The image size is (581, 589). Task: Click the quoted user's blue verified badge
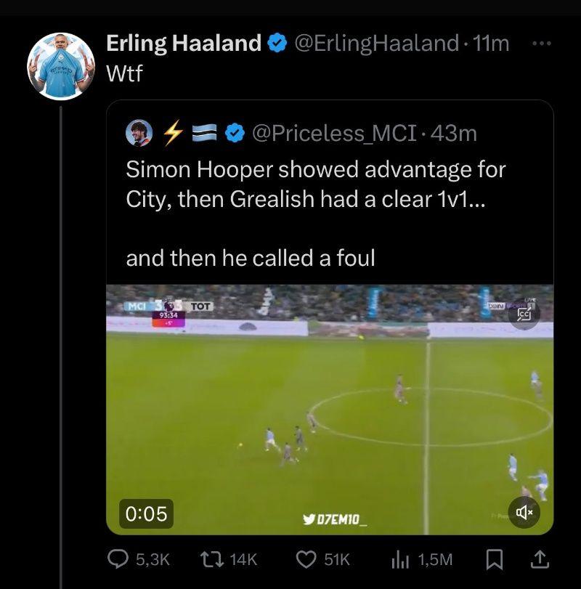[232, 133]
